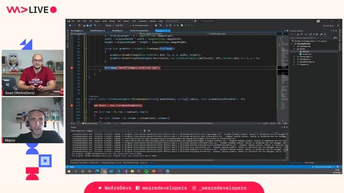Toggle the Solution Explorer Preview Selected Items icon

pyautogui.click(x=325, y=34)
